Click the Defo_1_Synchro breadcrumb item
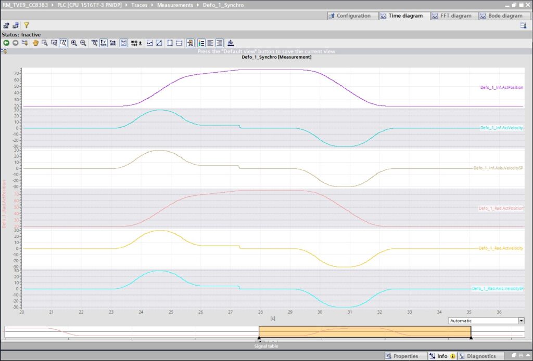This screenshot has width=533, height=361. 223,5
